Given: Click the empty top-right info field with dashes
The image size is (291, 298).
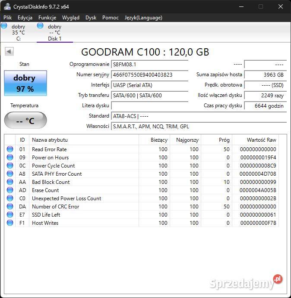Looking at the screenshot, I should click(x=265, y=65).
